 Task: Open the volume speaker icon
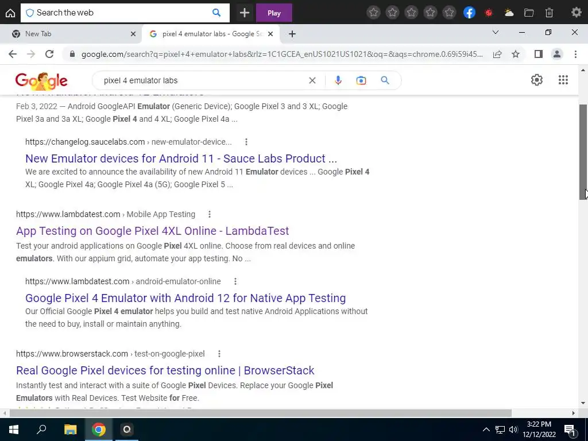pos(513,430)
